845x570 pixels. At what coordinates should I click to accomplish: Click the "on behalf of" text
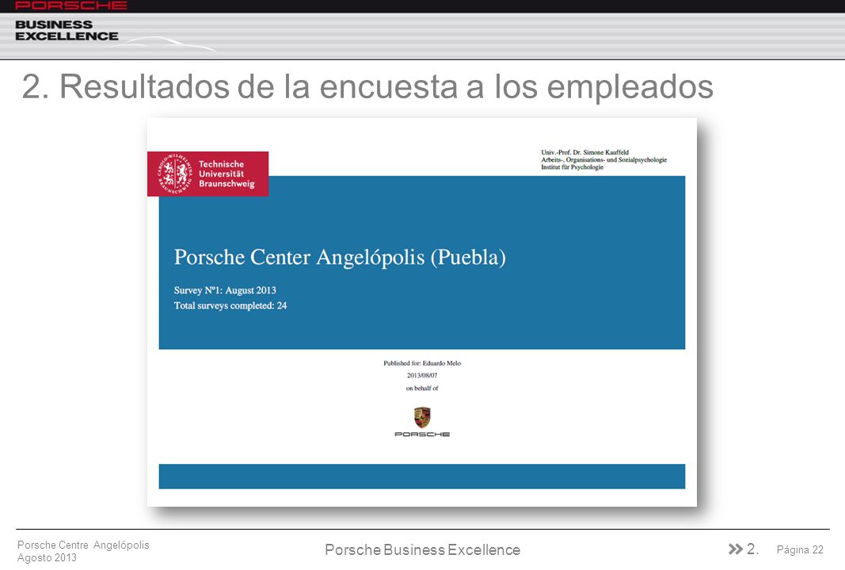pos(422,388)
